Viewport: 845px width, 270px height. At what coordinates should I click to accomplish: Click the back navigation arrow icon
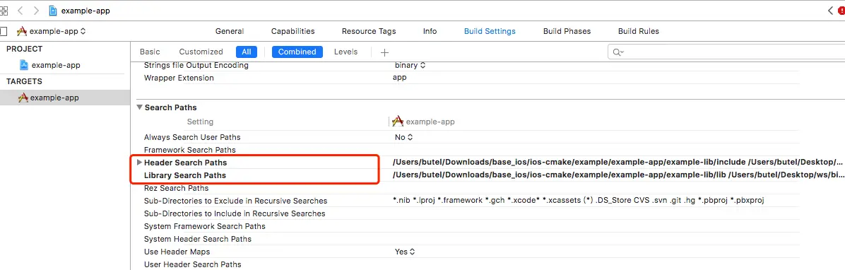tap(20, 10)
